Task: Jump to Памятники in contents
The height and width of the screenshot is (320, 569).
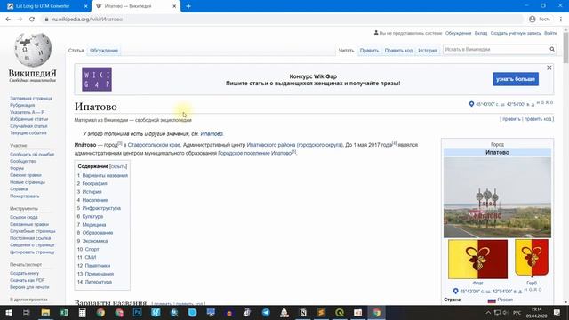Action: [97, 266]
